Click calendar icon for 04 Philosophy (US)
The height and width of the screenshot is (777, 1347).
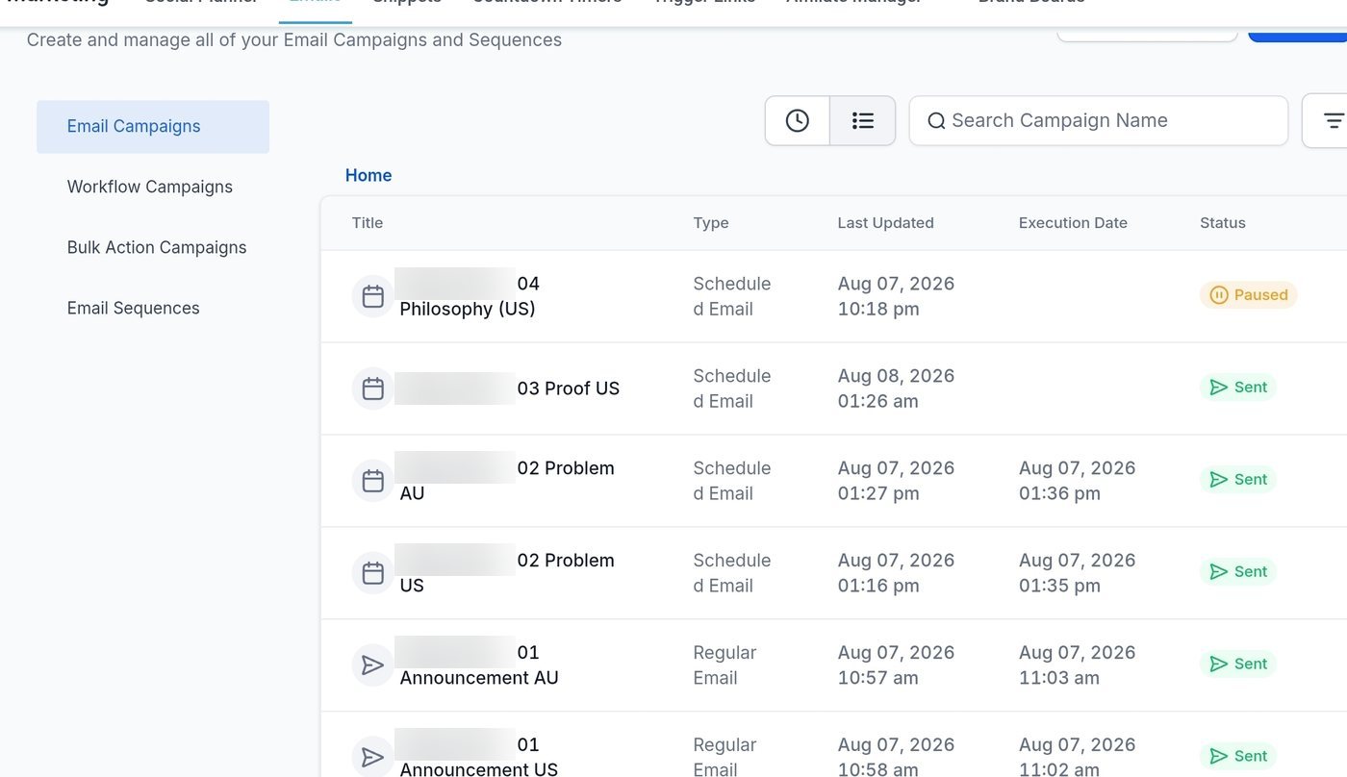tap(373, 296)
